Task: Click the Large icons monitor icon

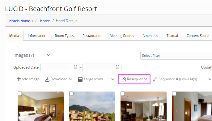Action: coord(80,79)
